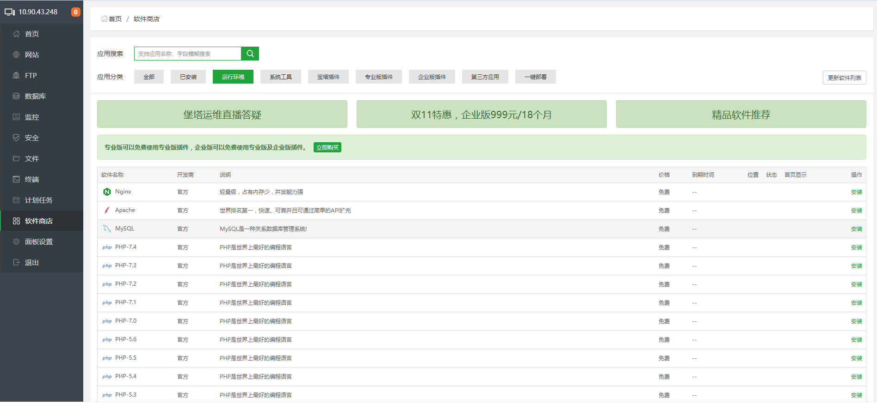877x404 pixels.
Task: Click the 文件 folder icon in sidebar
Action: click(x=16, y=158)
